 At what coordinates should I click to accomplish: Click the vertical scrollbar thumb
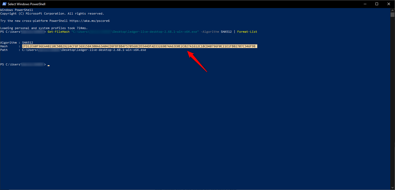click(392, 15)
